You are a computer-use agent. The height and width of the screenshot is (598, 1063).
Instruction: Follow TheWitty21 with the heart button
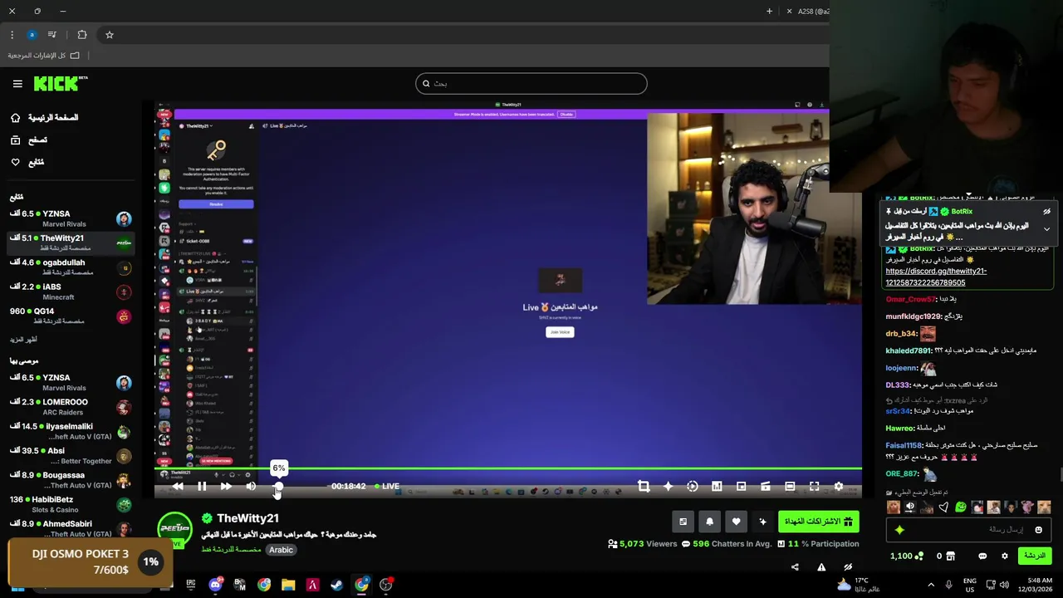tap(736, 522)
